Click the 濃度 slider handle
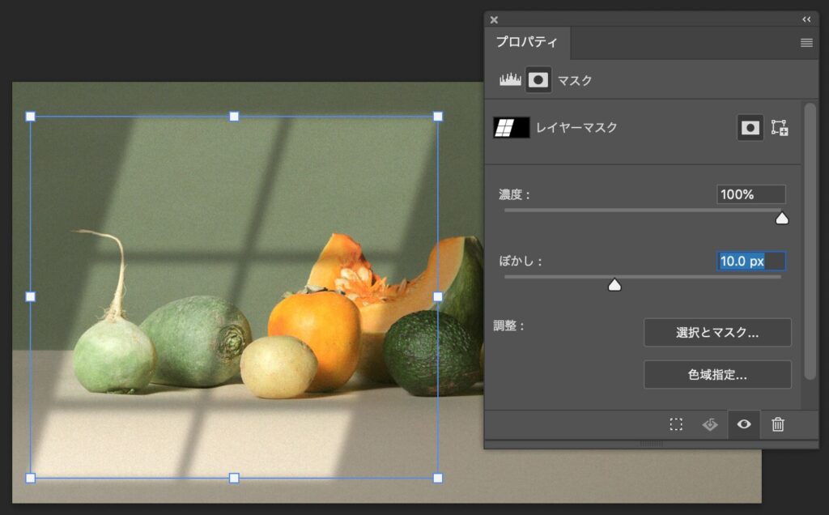 (x=782, y=218)
